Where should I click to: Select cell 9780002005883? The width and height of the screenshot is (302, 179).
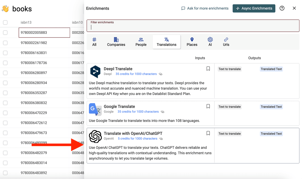tap(44, 33)
